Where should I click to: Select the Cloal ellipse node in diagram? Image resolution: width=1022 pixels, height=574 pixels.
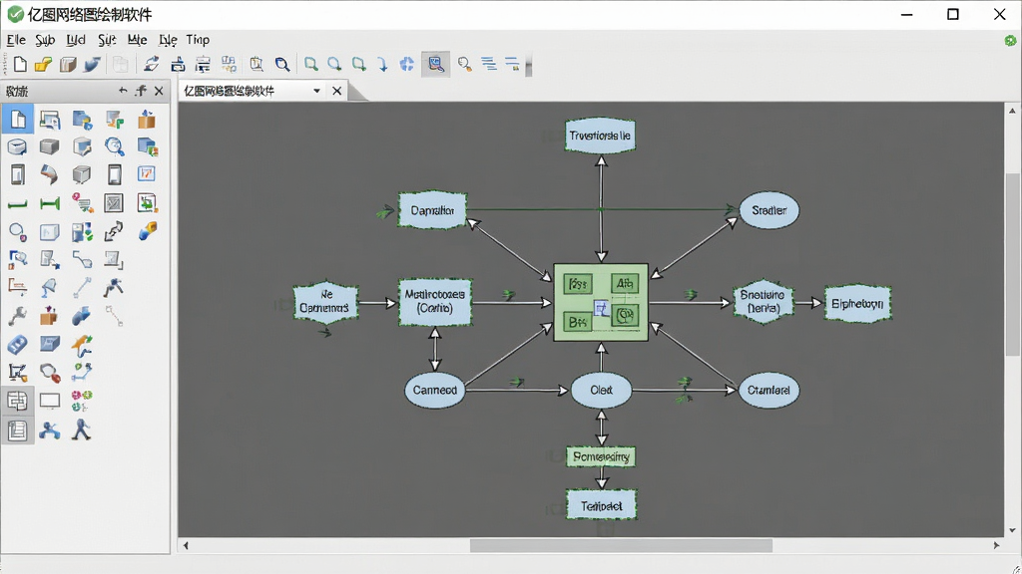tap(602, 390)
